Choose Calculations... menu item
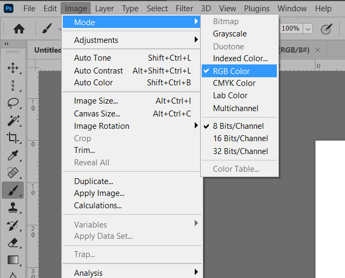The height and width of the screenshot is (278, 345). (x=131, y=206)
